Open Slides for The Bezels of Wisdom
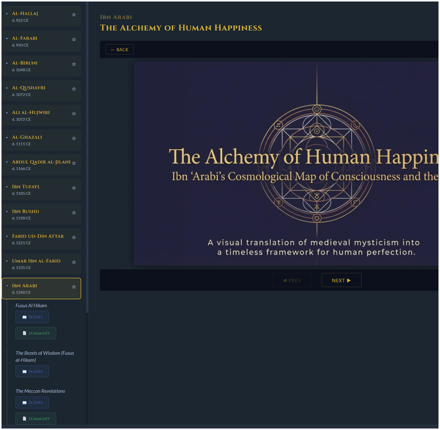This screenshot has height=430, width=440. [32, 371]
